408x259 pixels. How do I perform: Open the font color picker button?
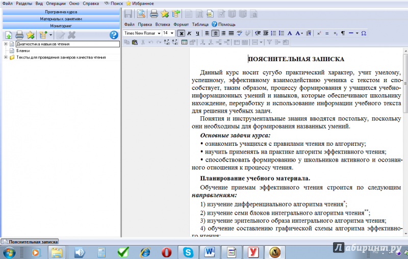[x=299, y=33]
